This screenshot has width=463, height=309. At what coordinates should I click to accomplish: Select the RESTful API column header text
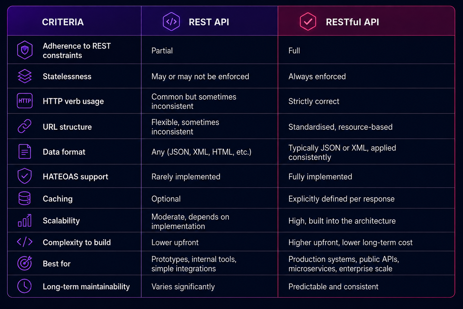(x=352, y=22)
